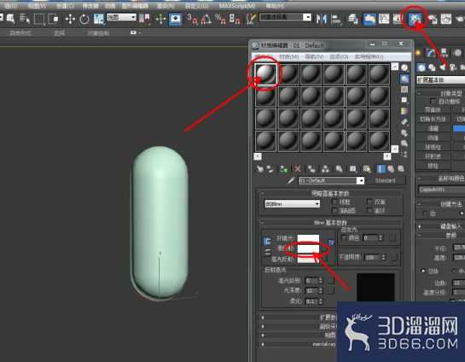Toggle the 自动栅格 (AutoGrid) checkbox
The height and width of the screenshot is (362, 465).
tap(433, 102)
